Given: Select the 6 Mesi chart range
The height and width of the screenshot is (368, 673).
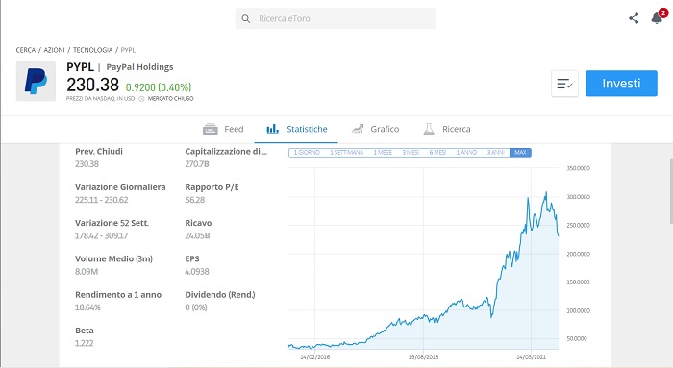Looking at the screenshot, I should pyautogui.click(x=437, y=152).
